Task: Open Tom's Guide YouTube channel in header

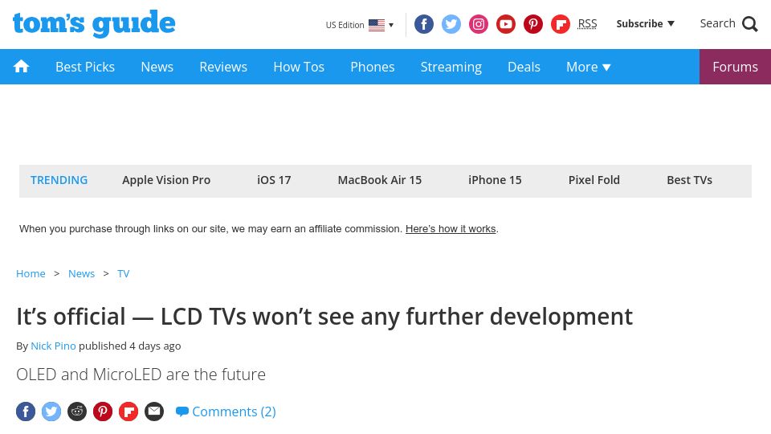Action: pos(505,24)
